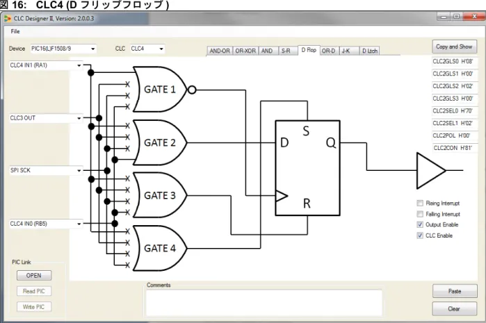The height and width of the screenshot is (323, 486).
Task: Click the D flip-flop clock input triangle
Action: (x=282, y=196)
